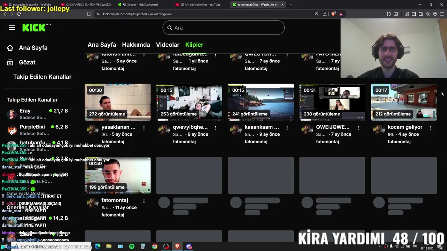
Task: Open the 241 görüntüleme clip thumbnail
Action: [x=261, y=102]
